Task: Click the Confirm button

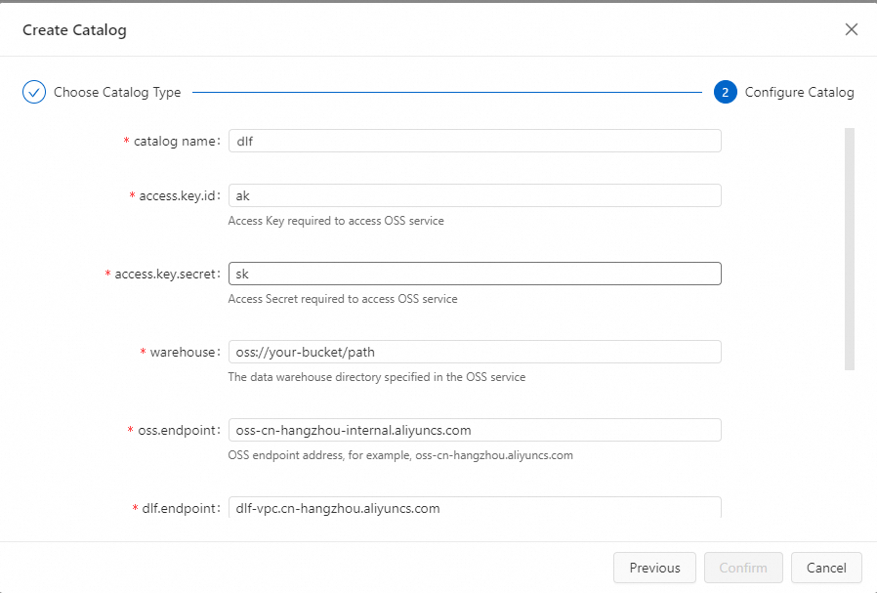Action: pyautogui.click(x=743, y=568)
